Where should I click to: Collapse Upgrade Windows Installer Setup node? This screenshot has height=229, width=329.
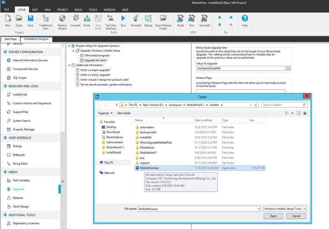pos(73,50)
